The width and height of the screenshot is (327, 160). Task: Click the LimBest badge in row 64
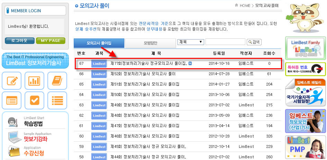[x=99, y=95]
